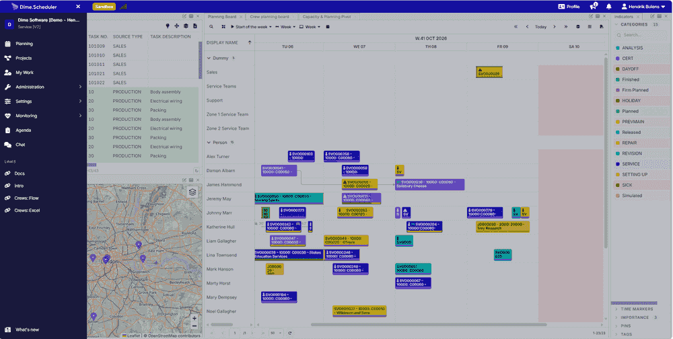Open the map layers control
This screenshot has height=339, width=673.
pyautogui.click(x=192, y=192)
